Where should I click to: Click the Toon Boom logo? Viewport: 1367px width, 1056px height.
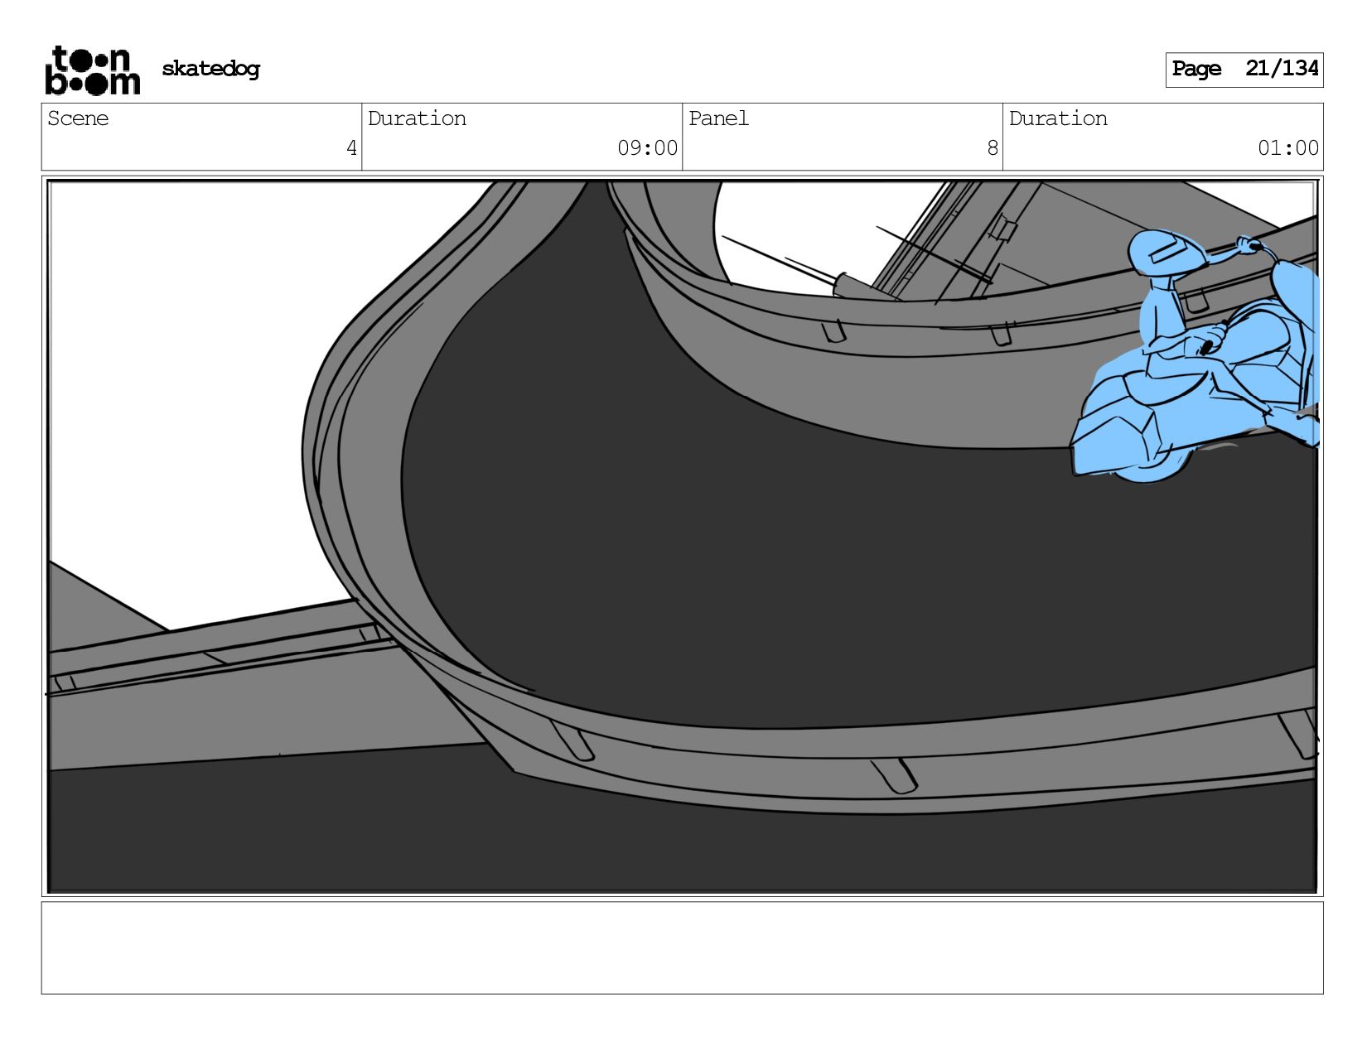[92, 70]
